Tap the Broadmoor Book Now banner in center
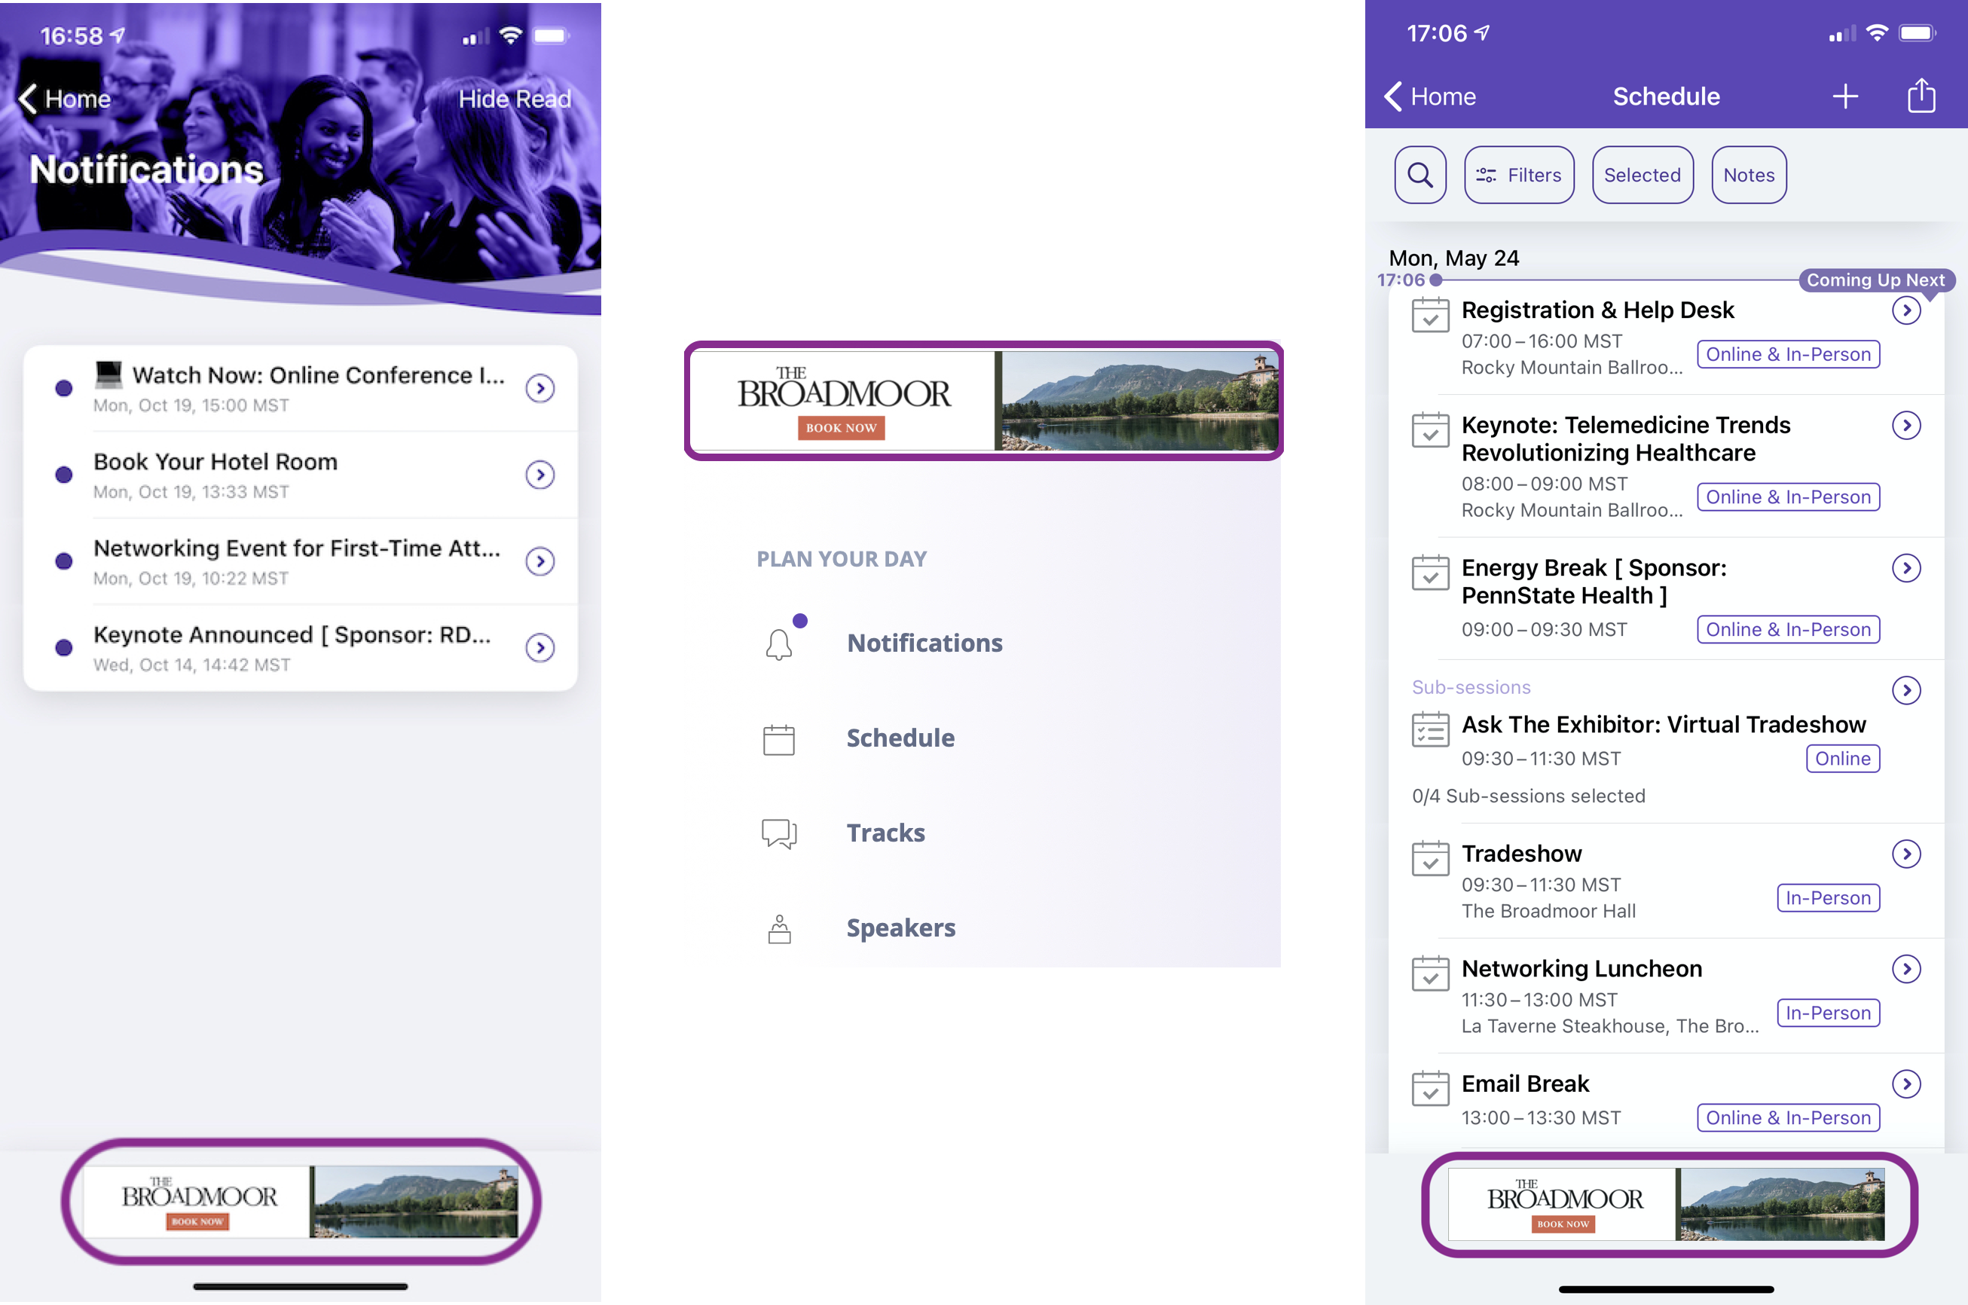This screenshot has height=1305, width=1968. (x=983, y=400)
